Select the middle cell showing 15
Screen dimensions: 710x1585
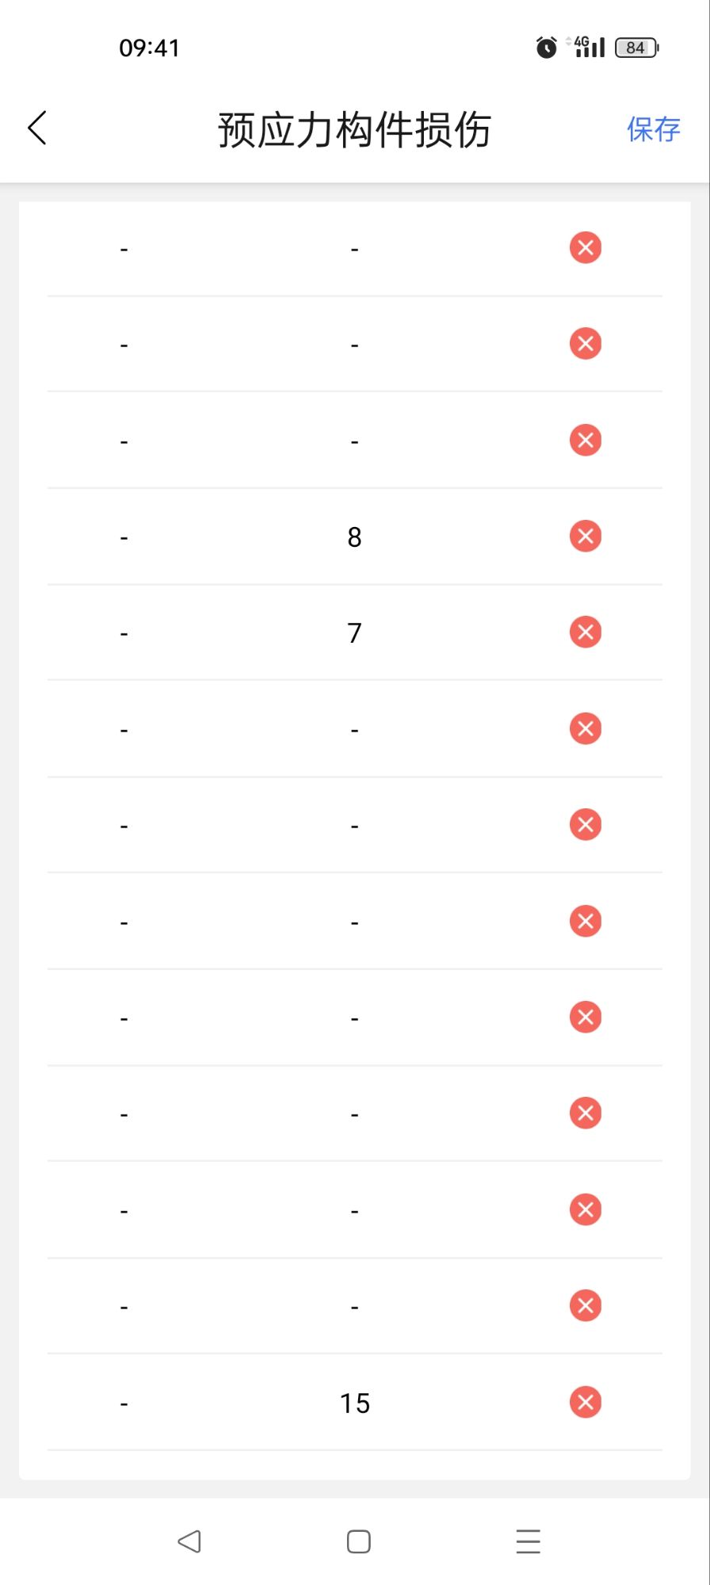click(354, 1404)
